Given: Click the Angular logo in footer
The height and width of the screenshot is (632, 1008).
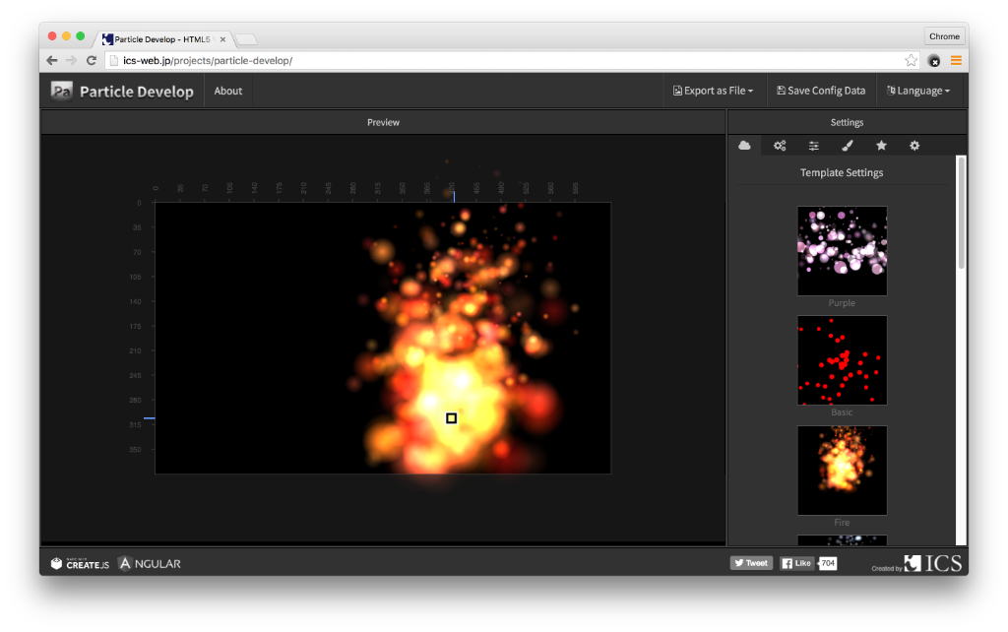Looking at the screenshot, I should [x=150, y=564].
